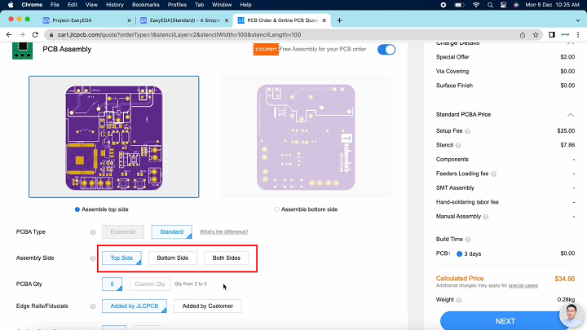Open the Chrome tab list dropdown arrow

pyautogui.click(x=578, y=20)
